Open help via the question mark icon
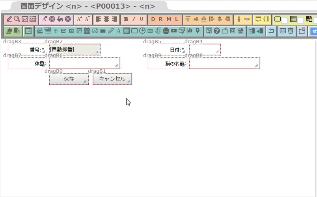Screen dimensions: 317x197 pyautogui.click(x=217, y=31)
